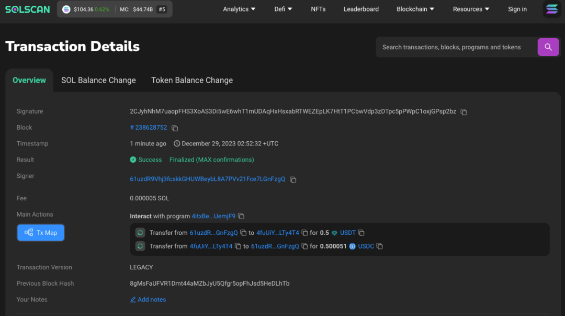565x316 pixels.
Task: Open the Defi dropdown menu
Action: click(283, 9)
